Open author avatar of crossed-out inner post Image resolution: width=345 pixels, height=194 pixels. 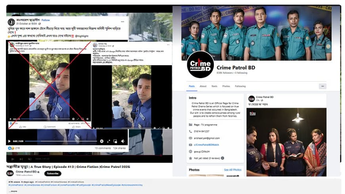coord(12,44)
